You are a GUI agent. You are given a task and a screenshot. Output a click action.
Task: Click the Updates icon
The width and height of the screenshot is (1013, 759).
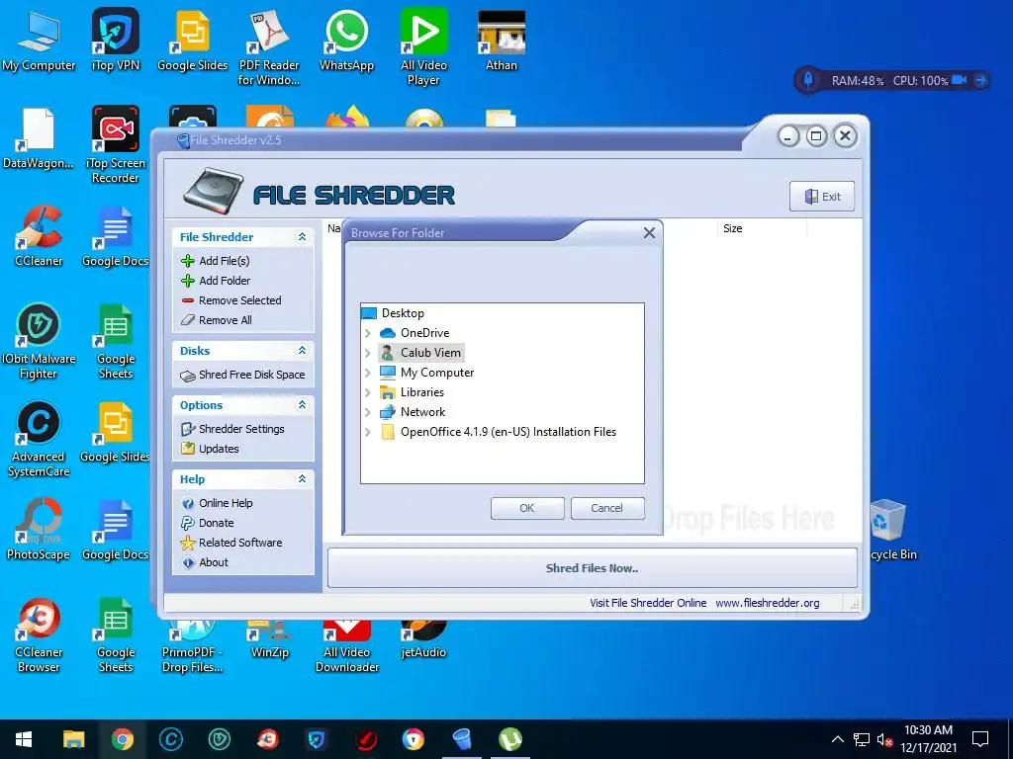pyautogui.click(x=188, y=449)
